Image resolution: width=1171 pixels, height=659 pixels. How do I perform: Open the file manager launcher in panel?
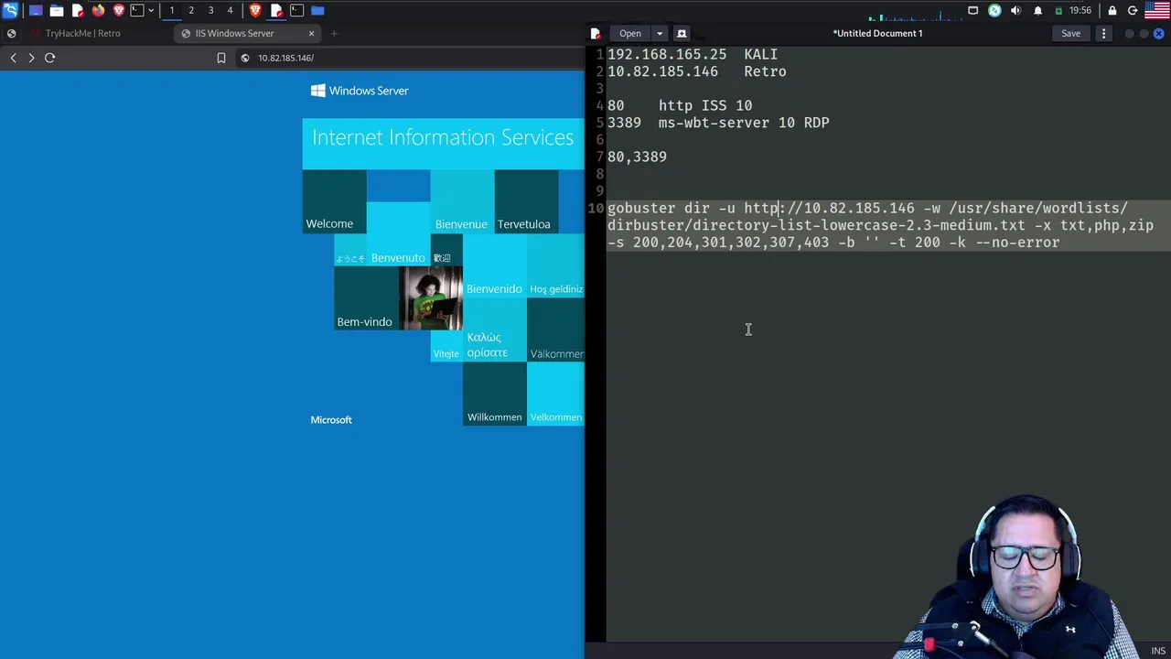57,10
